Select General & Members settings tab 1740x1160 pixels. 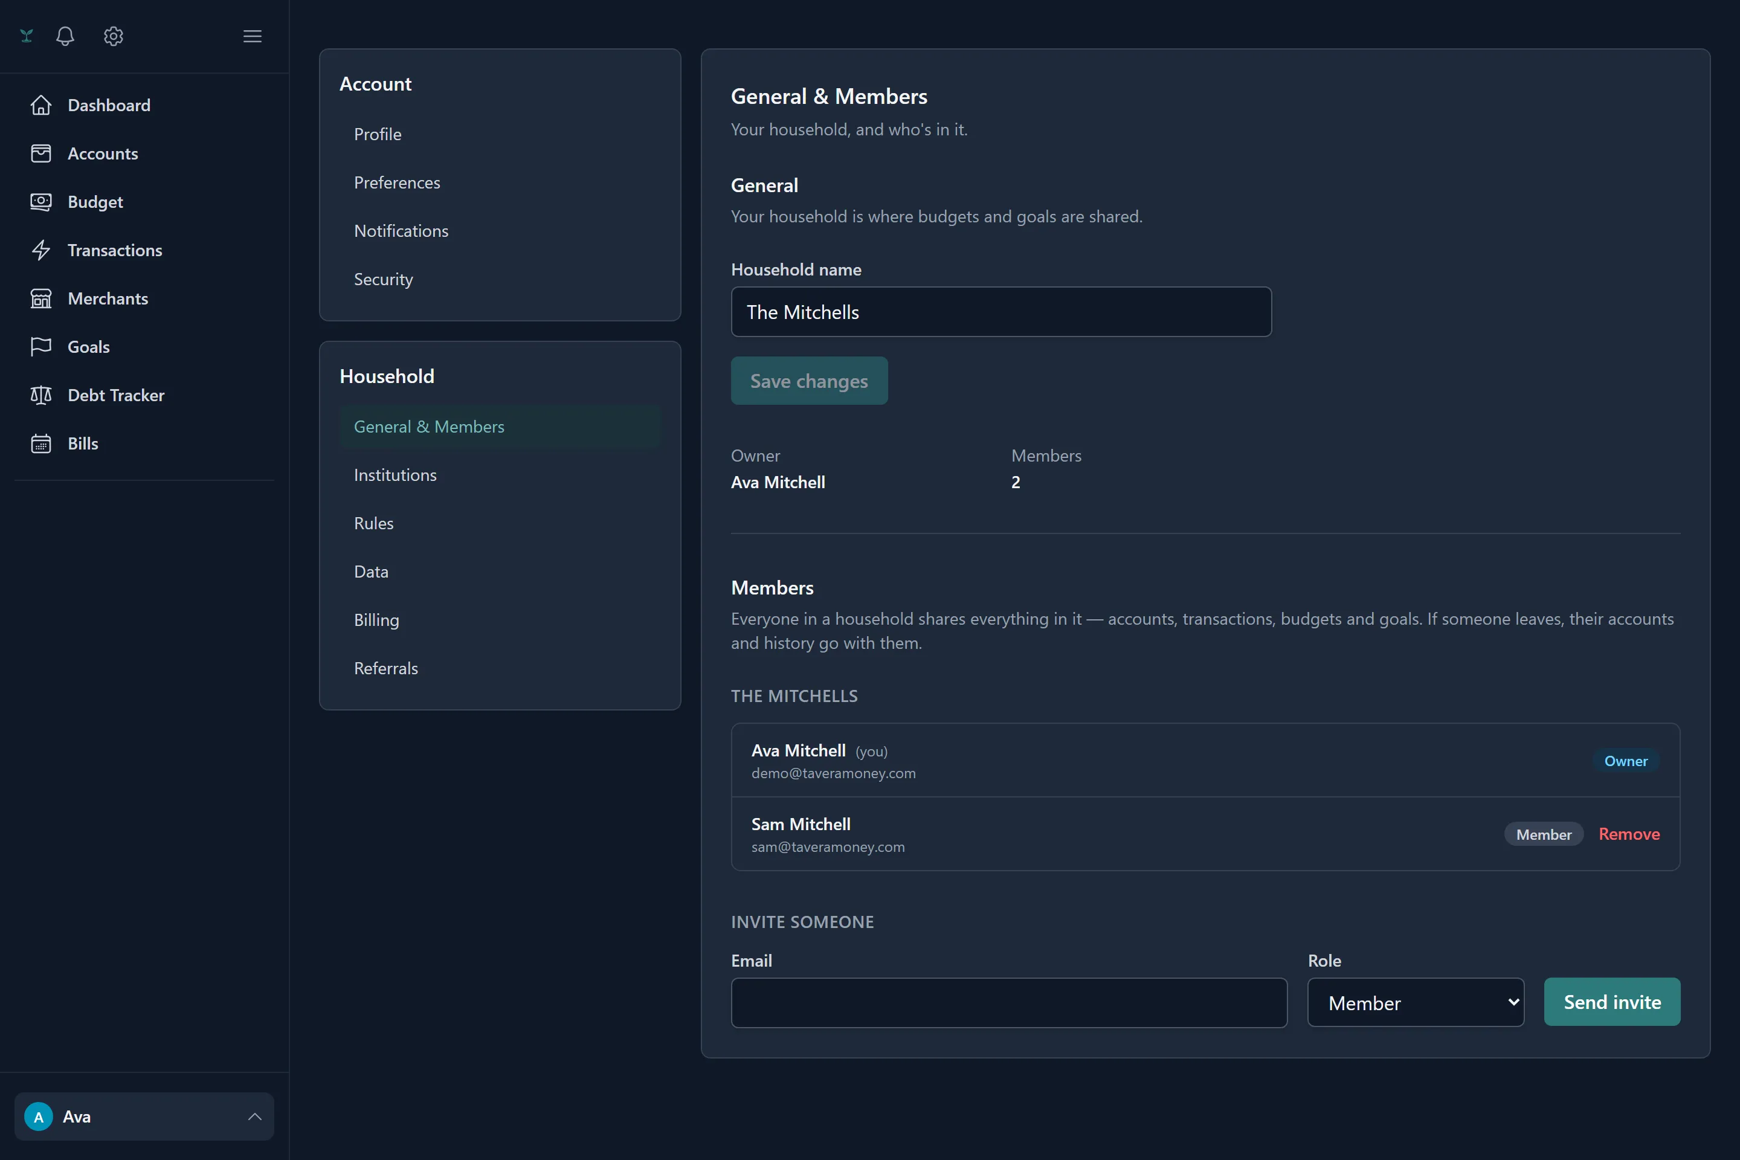pyautogui.click(x=500, y=427)
